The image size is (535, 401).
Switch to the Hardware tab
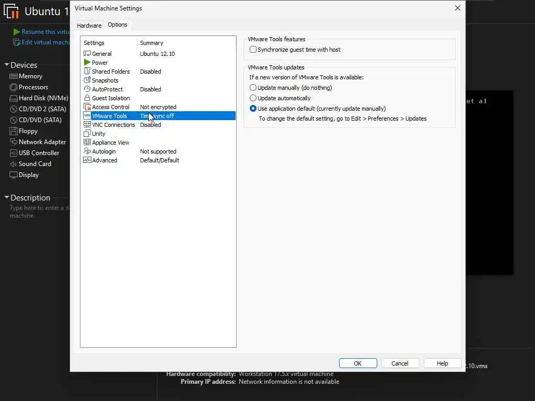(89, 25)
